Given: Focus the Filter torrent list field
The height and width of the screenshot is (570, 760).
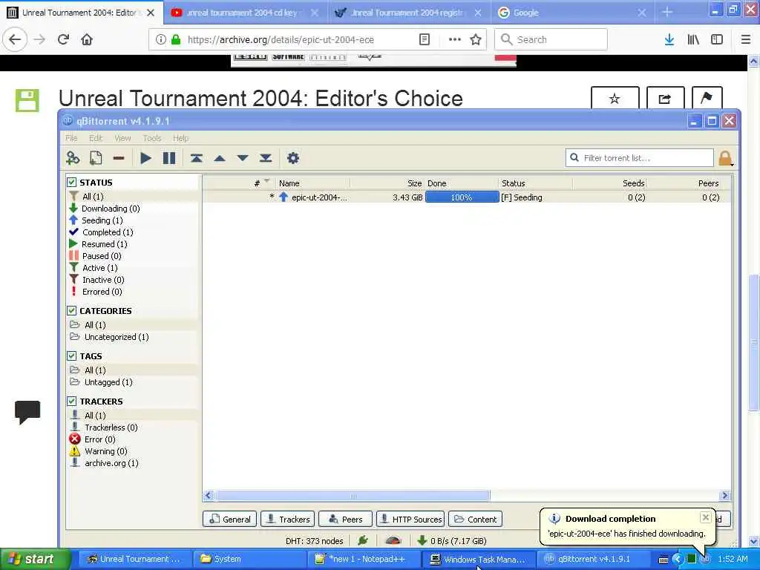Looking at the screenshot, I should click(640, 158).
